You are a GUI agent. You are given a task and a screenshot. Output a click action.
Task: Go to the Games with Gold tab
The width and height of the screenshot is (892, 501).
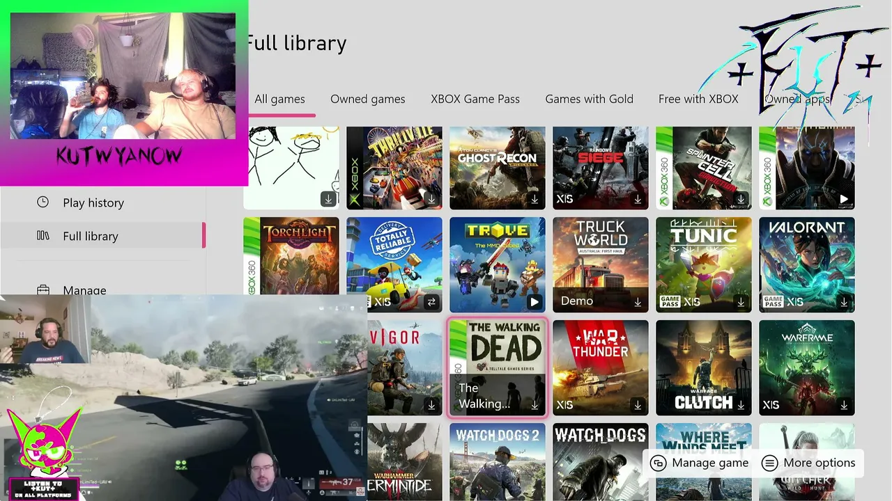[x=589, y=99]
